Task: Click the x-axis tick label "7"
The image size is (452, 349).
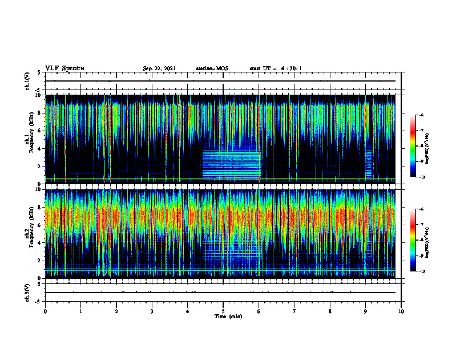Action: [294, 311]
